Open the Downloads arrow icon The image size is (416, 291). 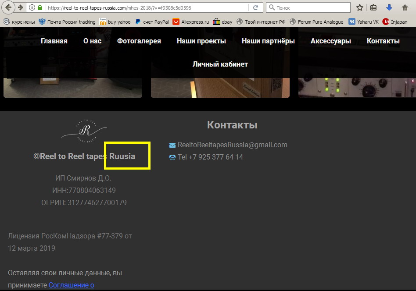click(x=389, y=8)
